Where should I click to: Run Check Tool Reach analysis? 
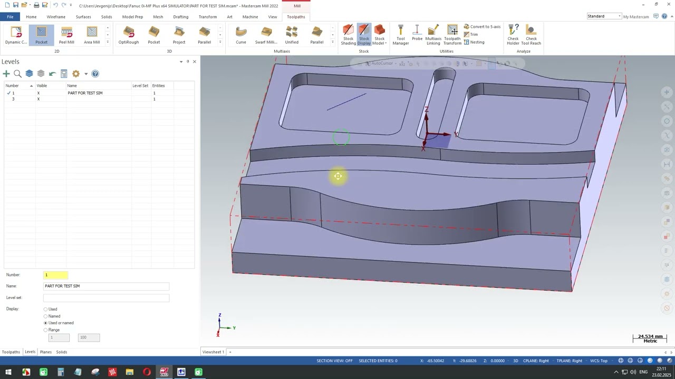point(531,35)
